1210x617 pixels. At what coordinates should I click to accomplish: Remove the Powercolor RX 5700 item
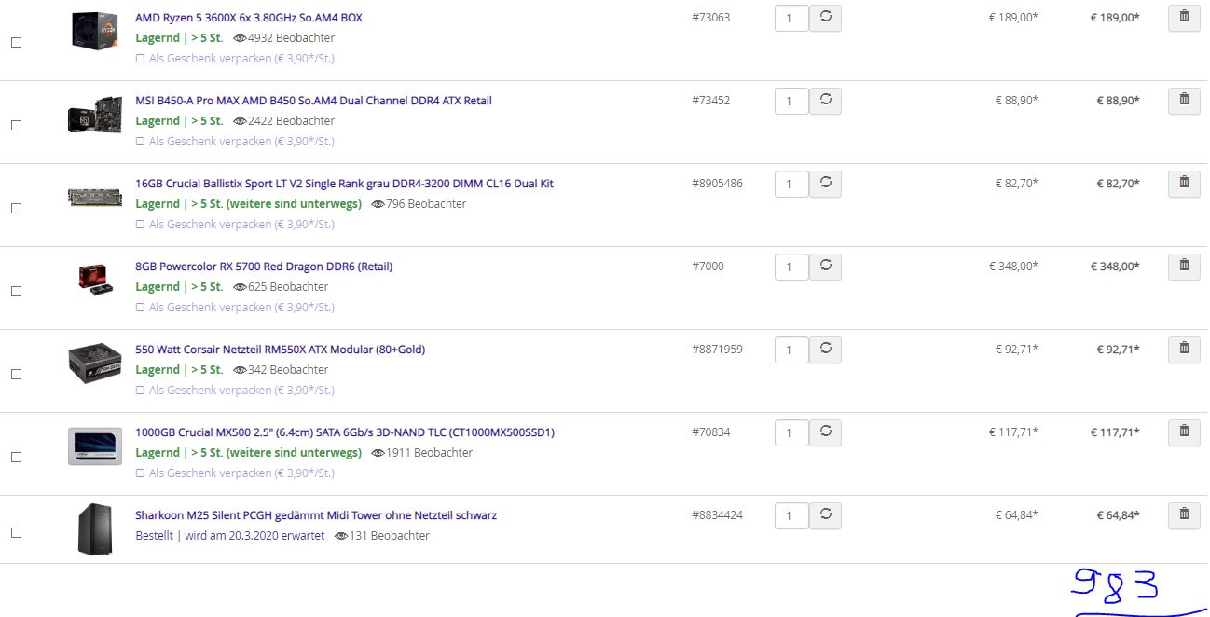point(1184,266)
